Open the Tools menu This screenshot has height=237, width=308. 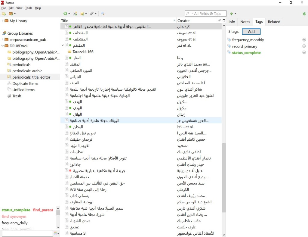point(29,8)
